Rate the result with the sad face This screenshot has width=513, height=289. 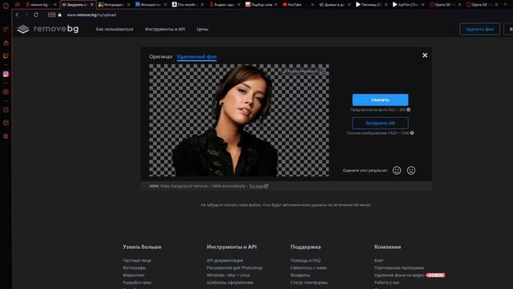click(411, 170)
